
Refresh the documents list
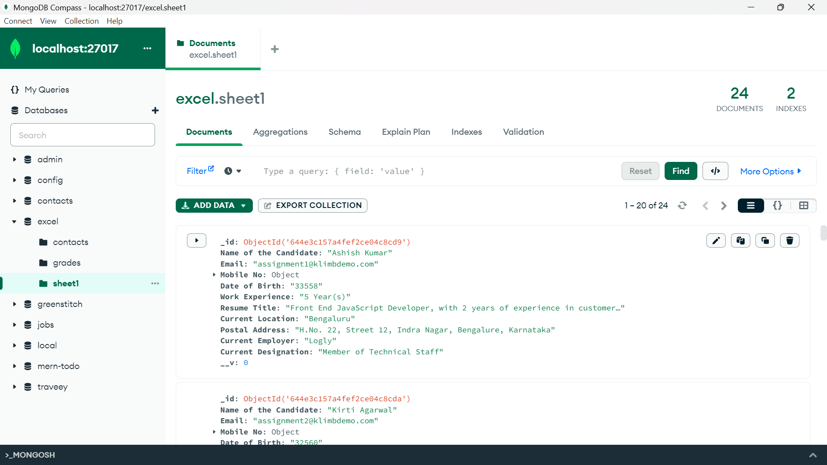pyautogui.click(x=682, y=205)
